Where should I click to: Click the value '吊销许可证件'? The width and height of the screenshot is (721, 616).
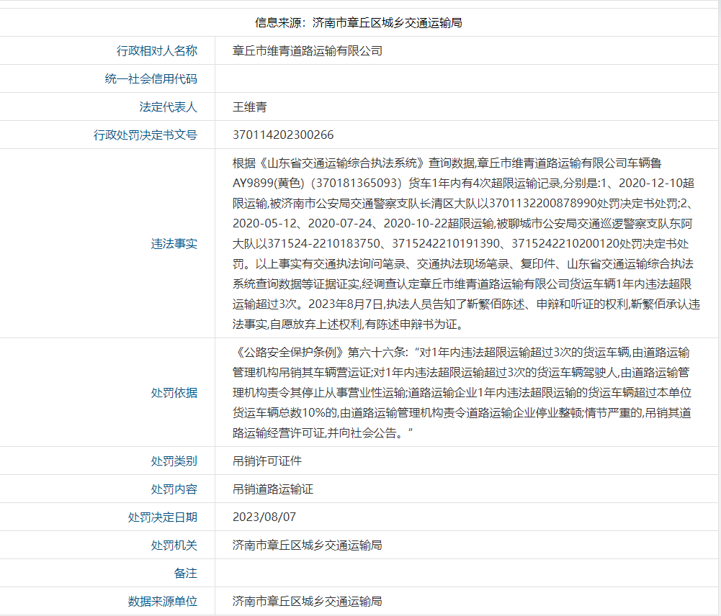[267, 461]
